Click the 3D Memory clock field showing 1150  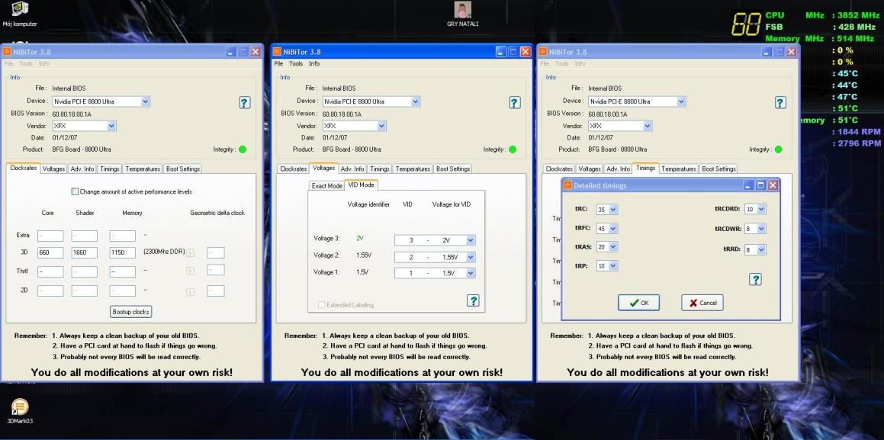(x=122, y=253)
